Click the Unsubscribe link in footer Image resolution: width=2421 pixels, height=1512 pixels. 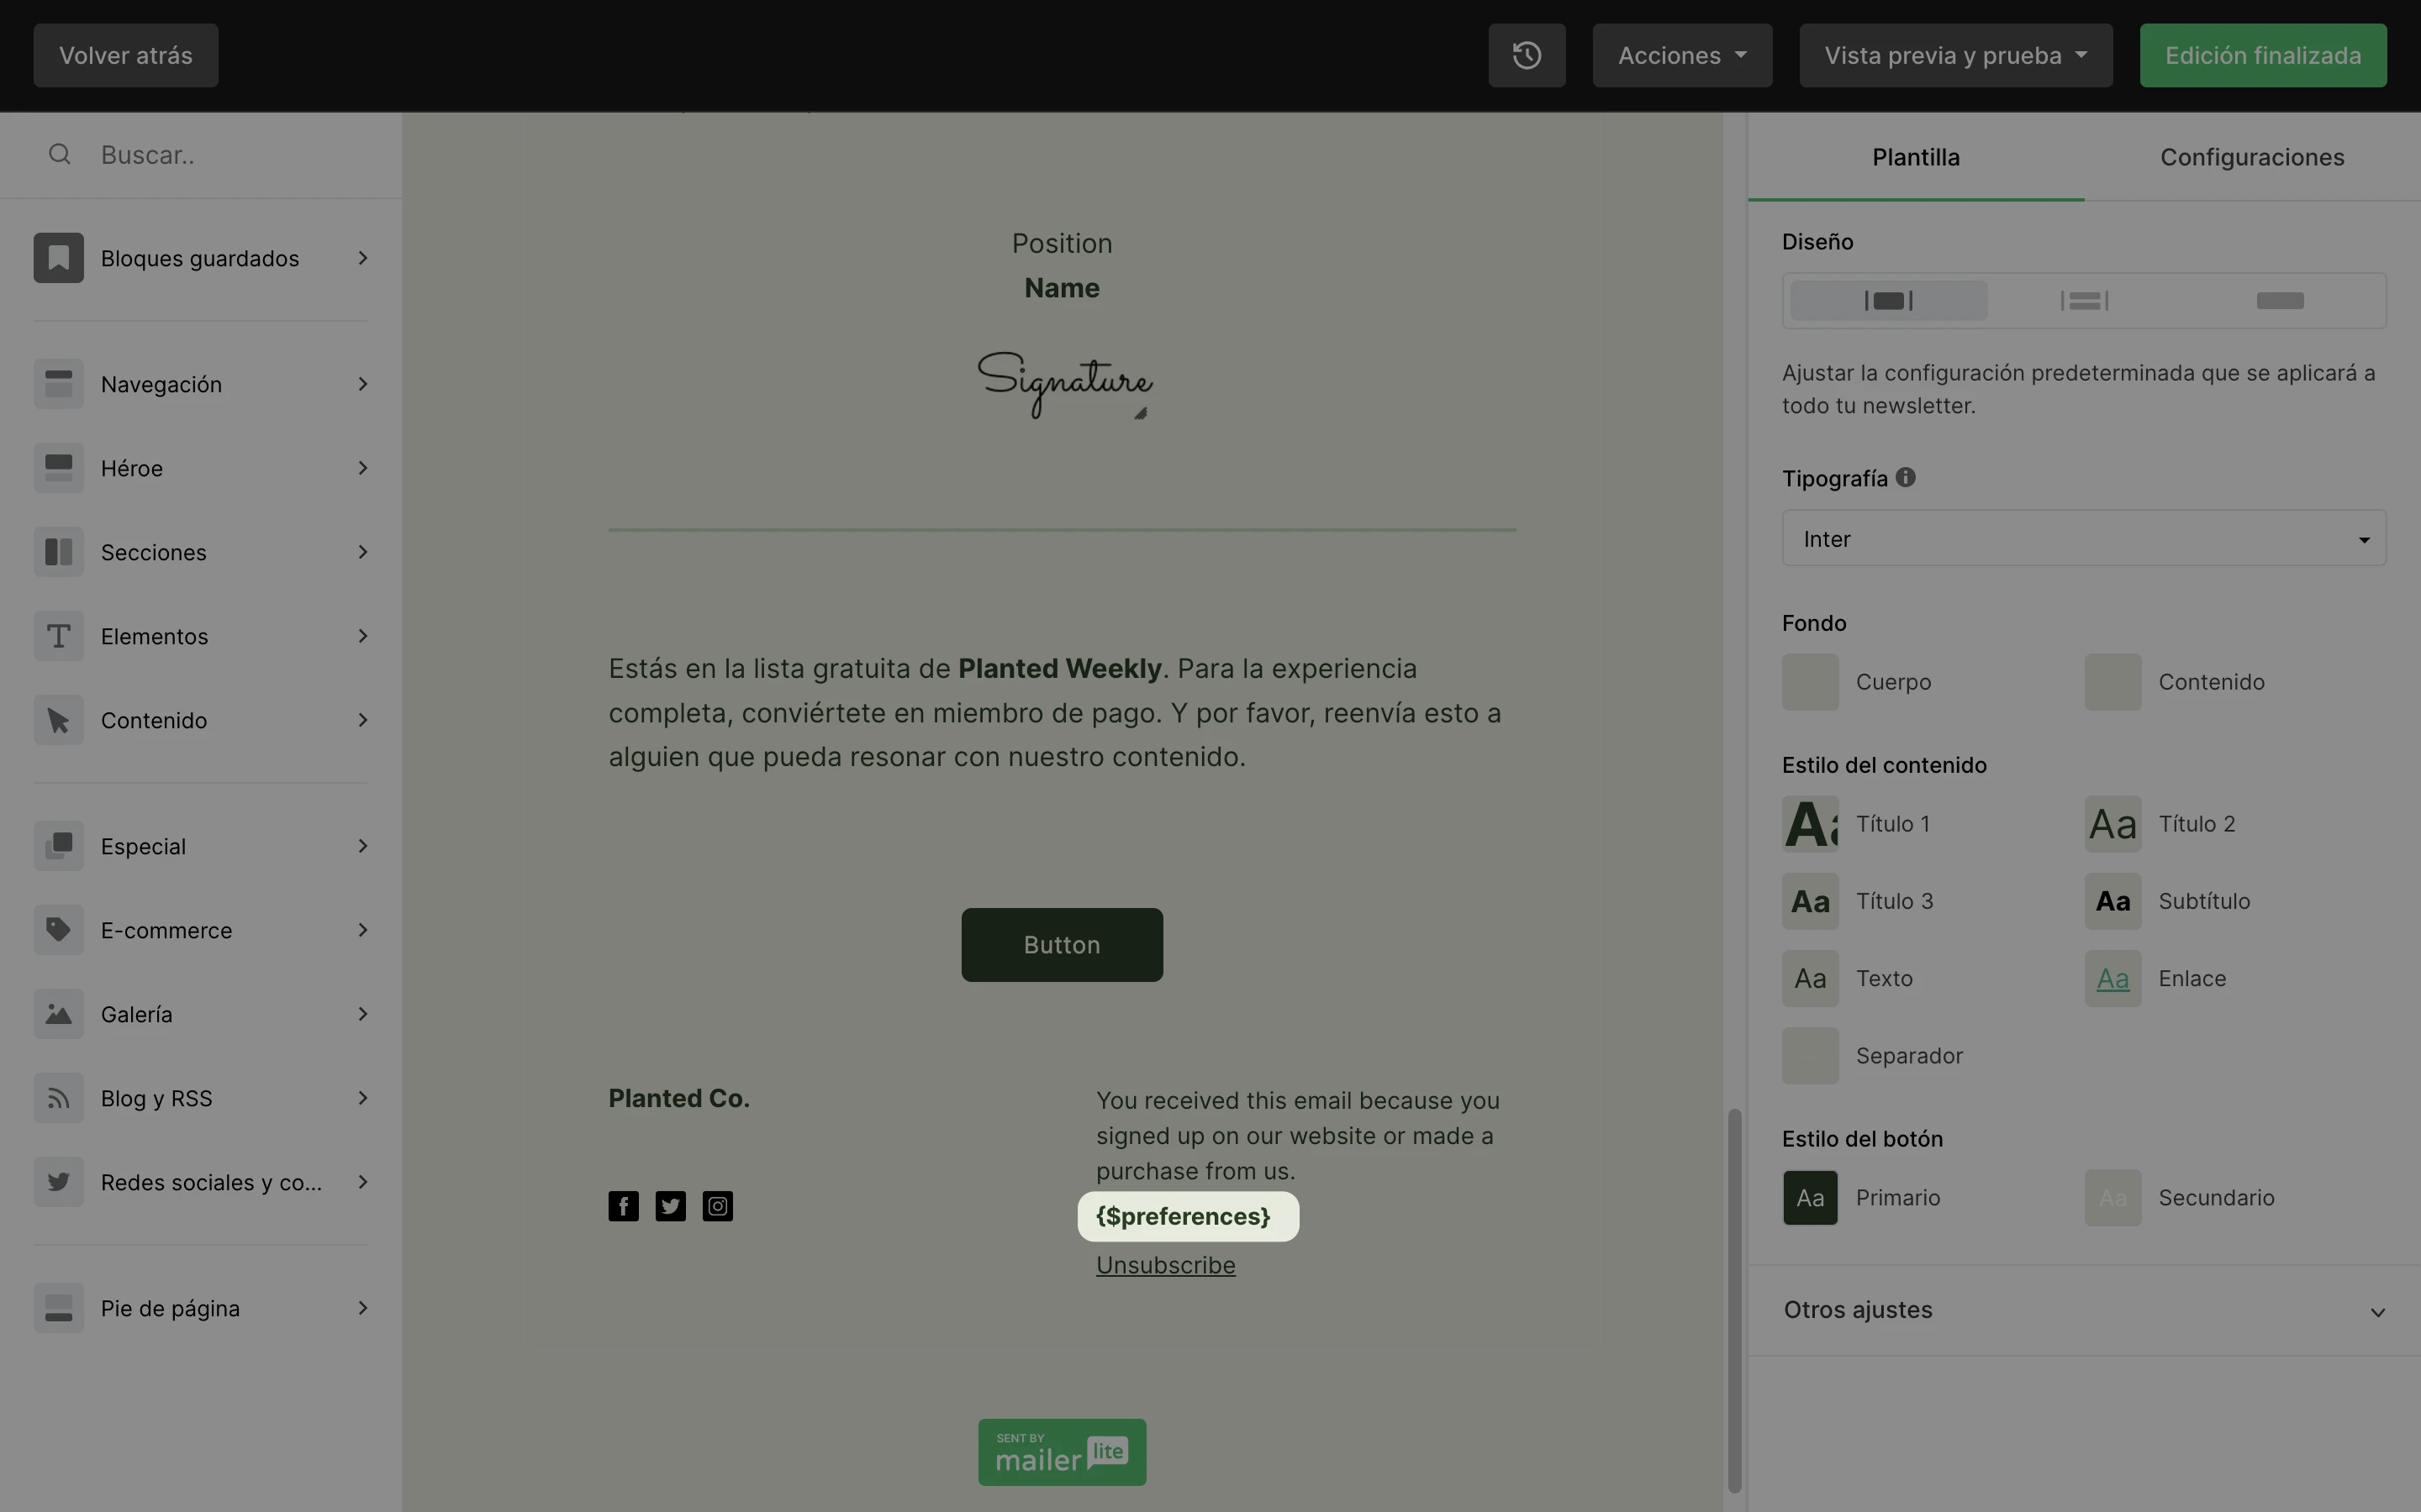pos(1164,1265)
